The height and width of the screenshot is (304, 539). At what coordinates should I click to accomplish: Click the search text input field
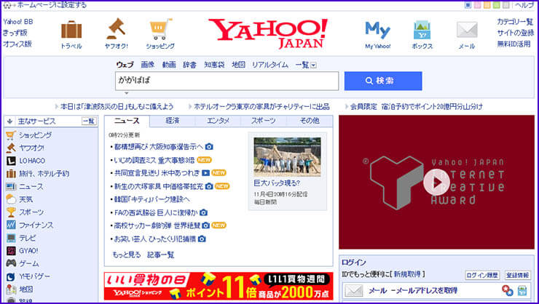227,81
